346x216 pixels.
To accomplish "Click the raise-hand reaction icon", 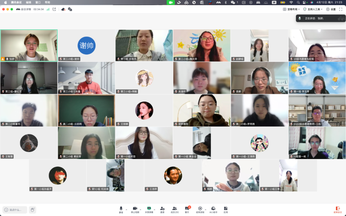I will tap(32, 210).
